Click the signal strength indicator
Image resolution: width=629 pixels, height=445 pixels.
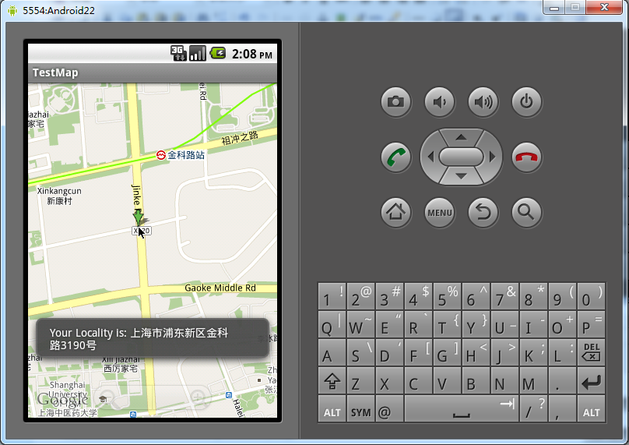point(198,53)
